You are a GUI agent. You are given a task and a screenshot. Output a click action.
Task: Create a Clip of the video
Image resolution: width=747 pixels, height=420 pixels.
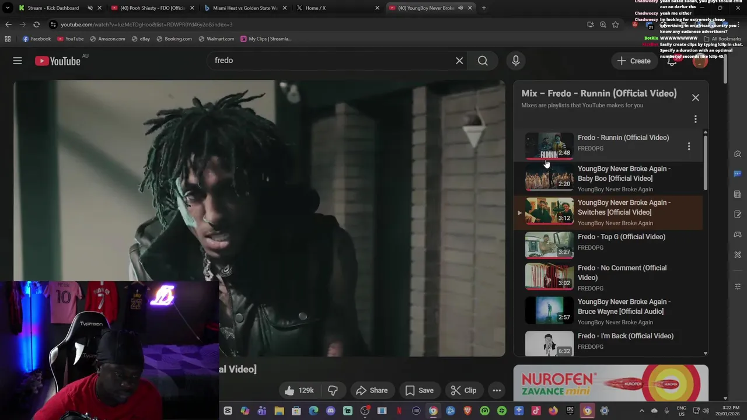[464, 390]
